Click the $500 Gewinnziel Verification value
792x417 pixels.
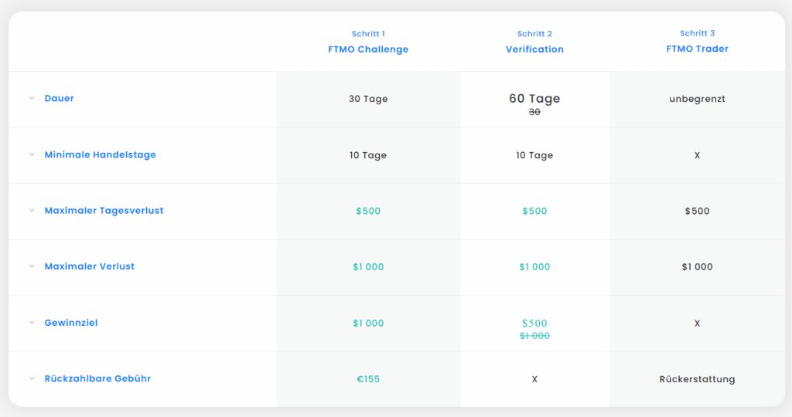(x=534, y=324)
